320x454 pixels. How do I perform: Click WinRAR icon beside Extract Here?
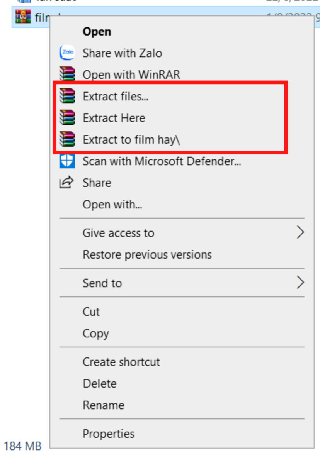click(67, 117)
